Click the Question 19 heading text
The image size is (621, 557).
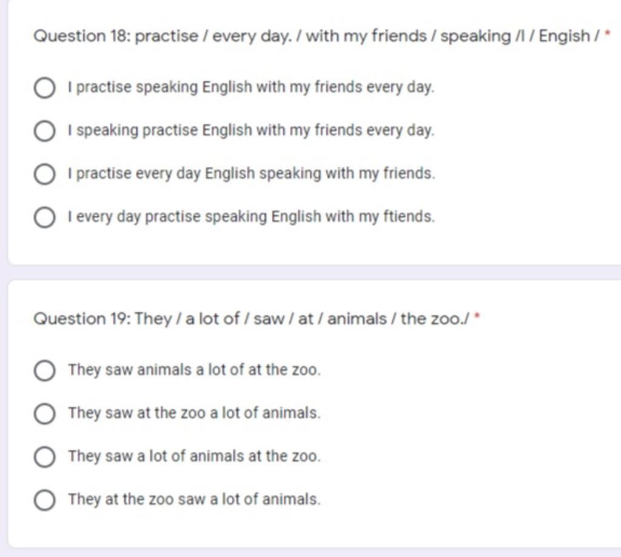252,319
